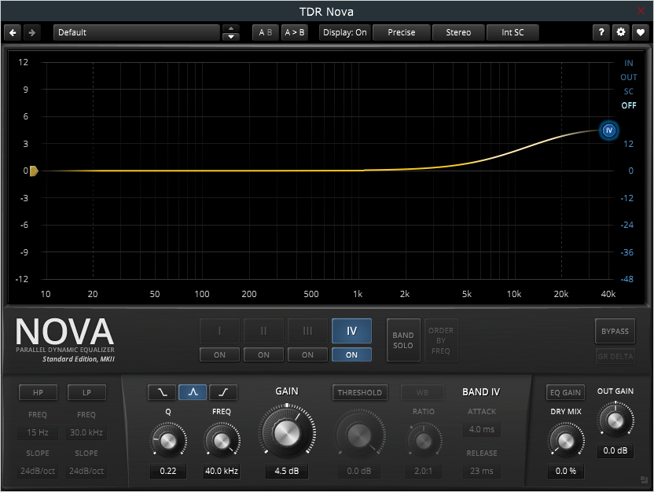Click the threshold 0.0 dB field

pos(359,471)
